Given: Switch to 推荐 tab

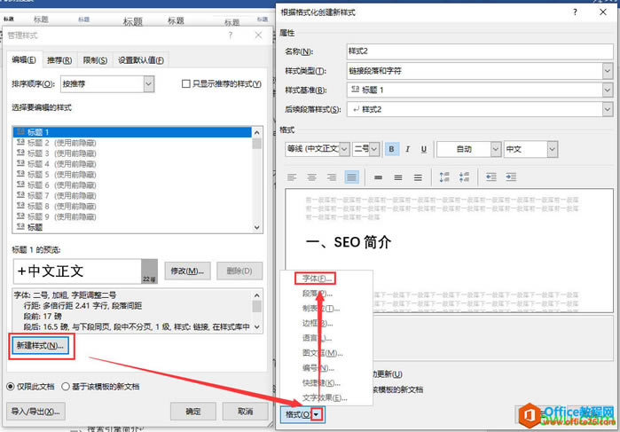Looking at the screenshot, I should tap(59, 60).
